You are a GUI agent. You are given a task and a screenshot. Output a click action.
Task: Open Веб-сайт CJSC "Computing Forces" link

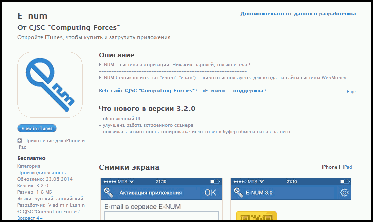147,91
